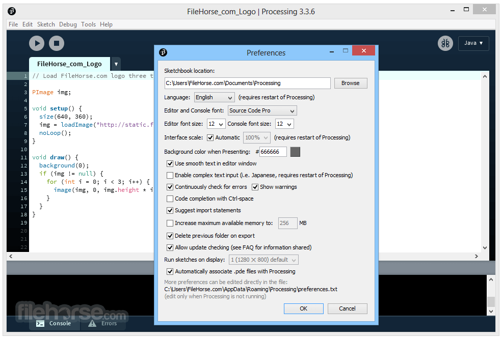Toggle Automatic interface scale checkbox
Screen dimensions: 502x338
[210, 137]
